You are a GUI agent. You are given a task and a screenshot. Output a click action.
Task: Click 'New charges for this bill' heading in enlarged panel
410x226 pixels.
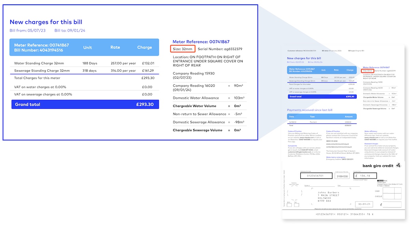coord(46,22)
